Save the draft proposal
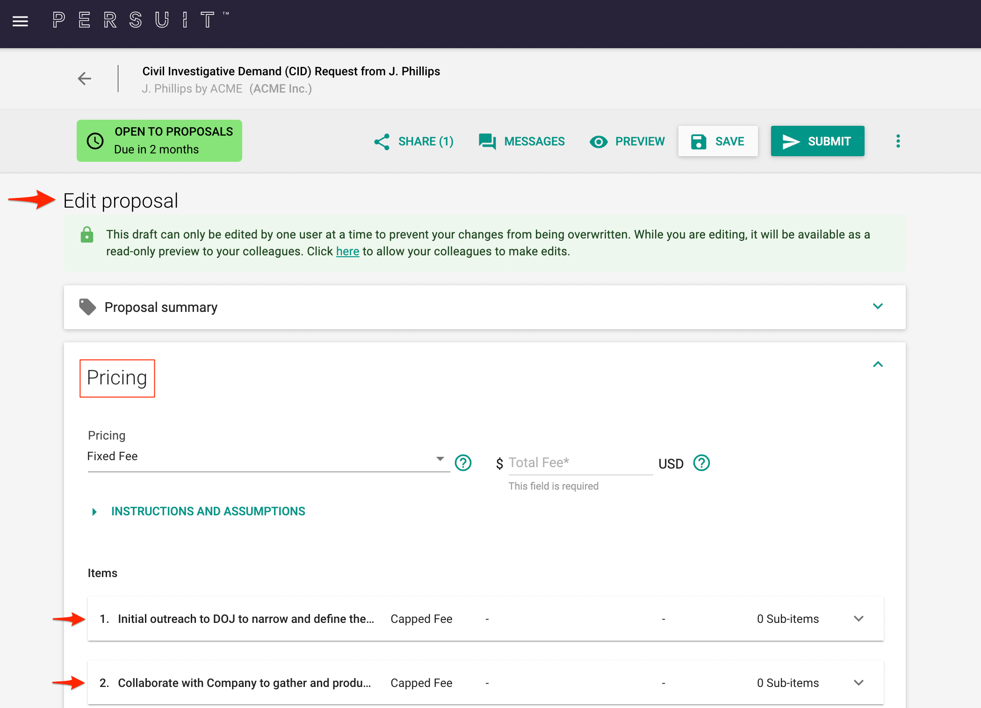981x708 pixels. (718, 141)
